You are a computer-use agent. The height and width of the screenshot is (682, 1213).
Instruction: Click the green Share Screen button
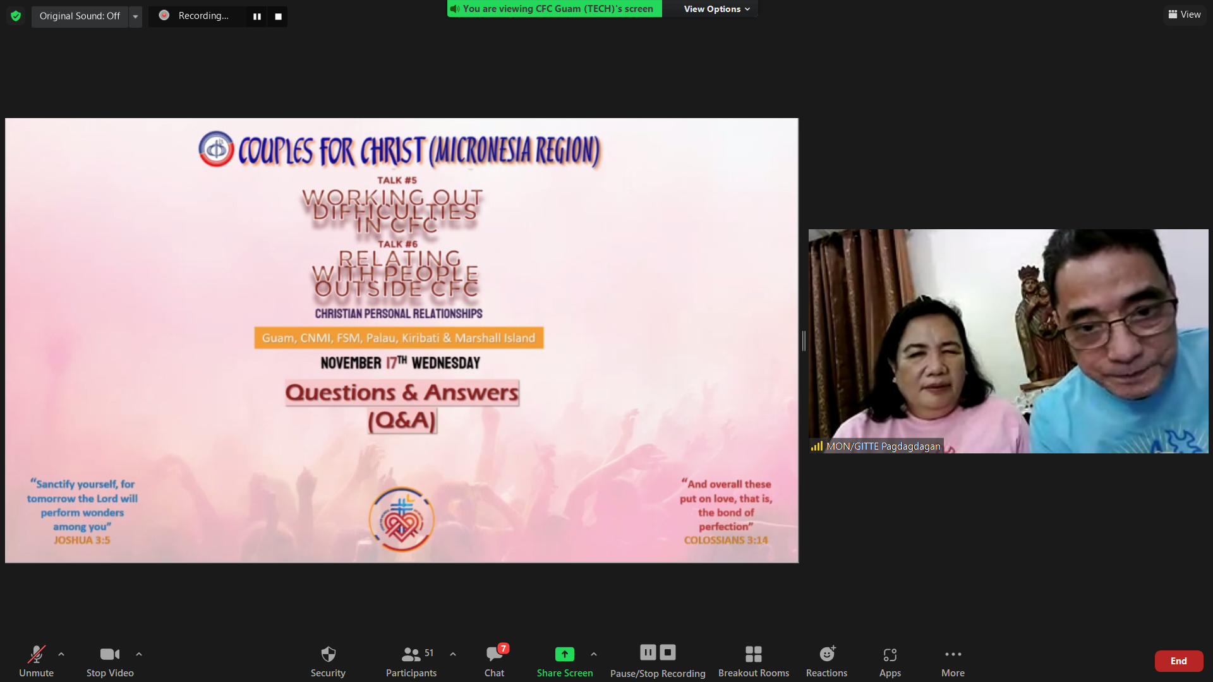[565, 661]
